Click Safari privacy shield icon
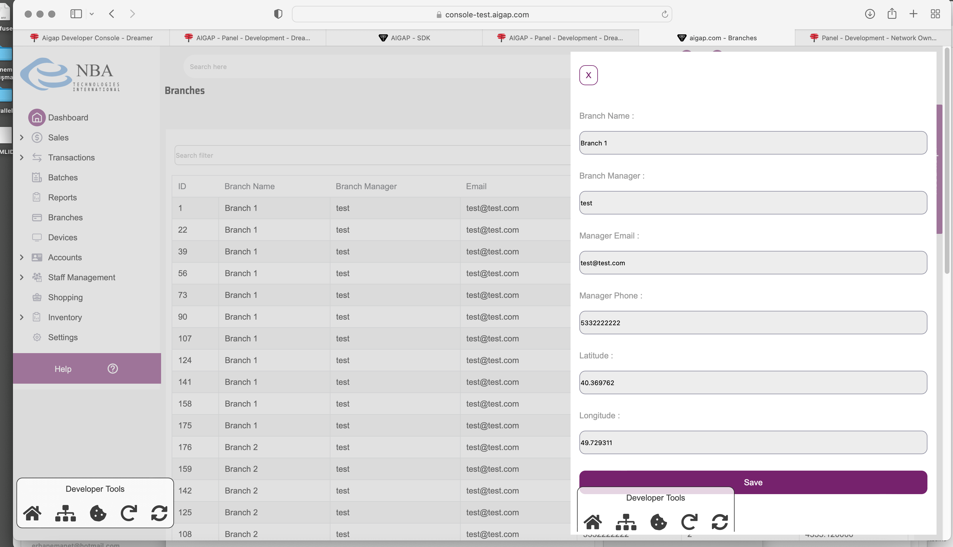Viewport: 953px width, 547px height. [x=278, y=14]
